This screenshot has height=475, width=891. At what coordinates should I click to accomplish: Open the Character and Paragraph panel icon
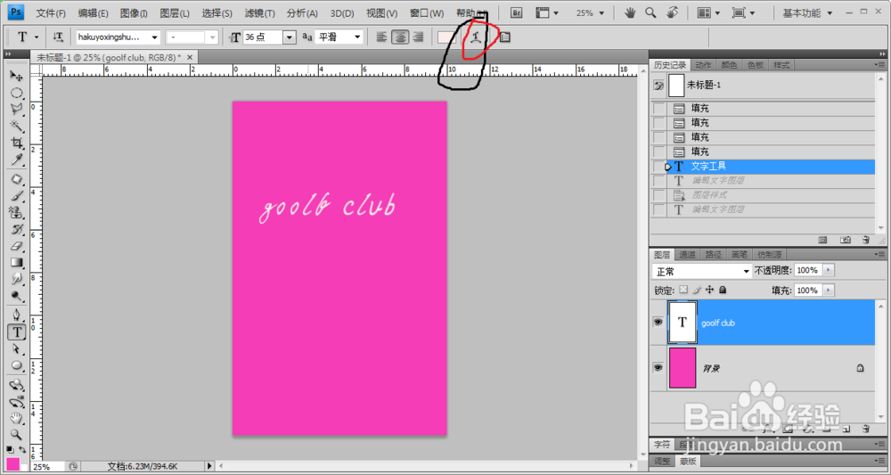(504, 37)
